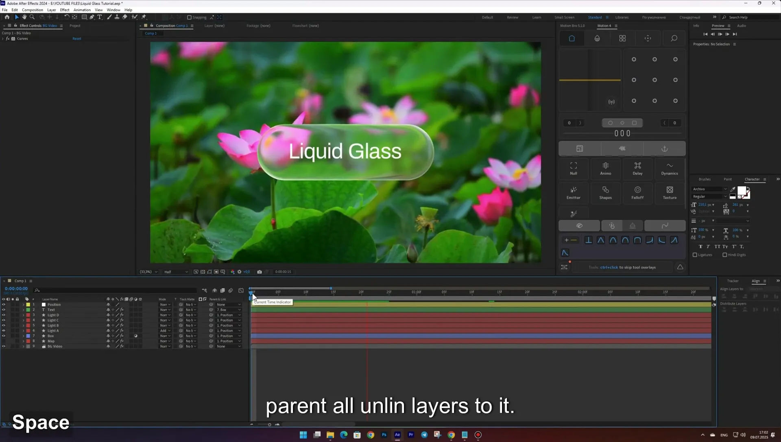Click Motion 4 Null tool
781x442 pixels.
574,168
